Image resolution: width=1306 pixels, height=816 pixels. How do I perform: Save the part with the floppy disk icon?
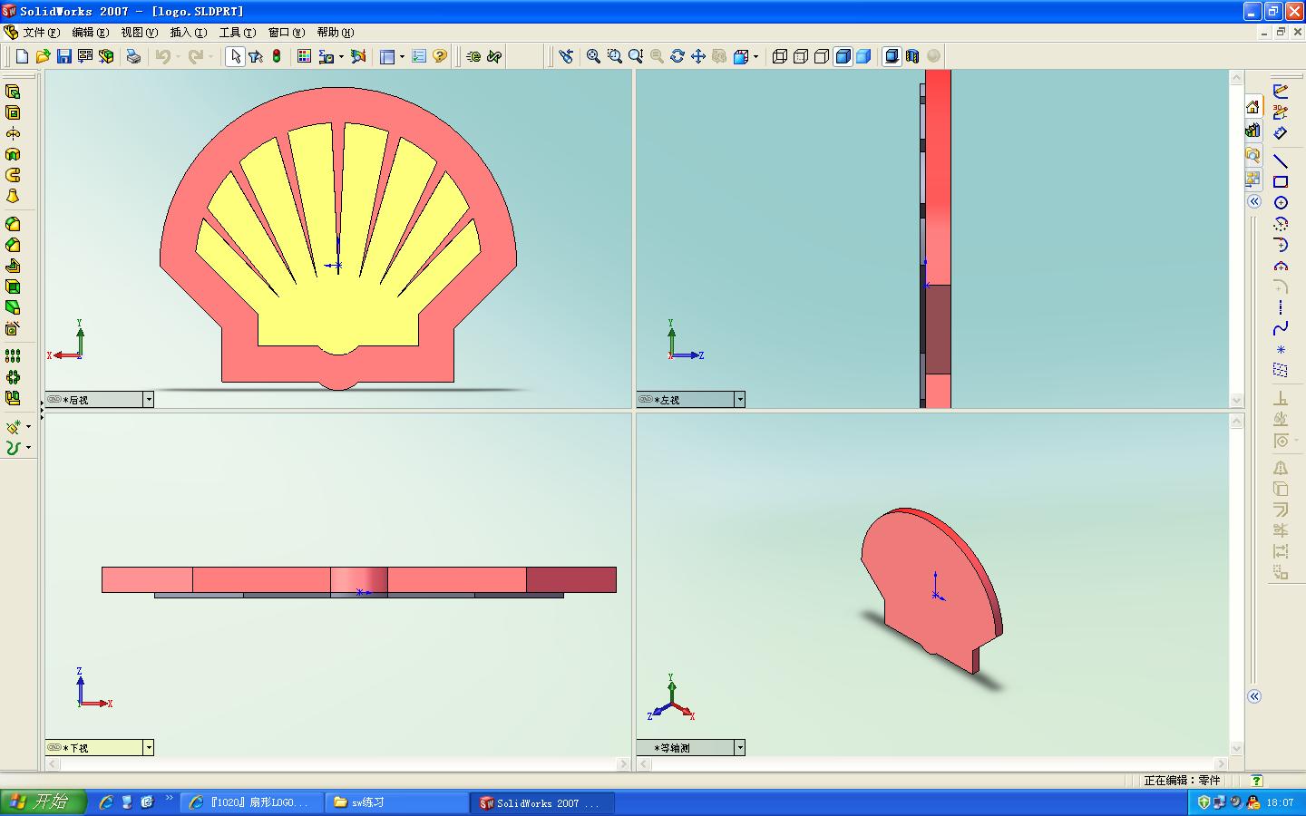pos(63,56)
